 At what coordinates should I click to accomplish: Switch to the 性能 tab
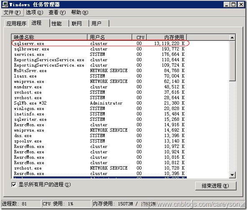click(x=59, y=24)
